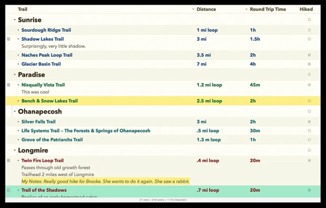Click the '7 mi' distance cell
Screen dimensions: 326x208
pyautogui.click(x=202, y=64)
